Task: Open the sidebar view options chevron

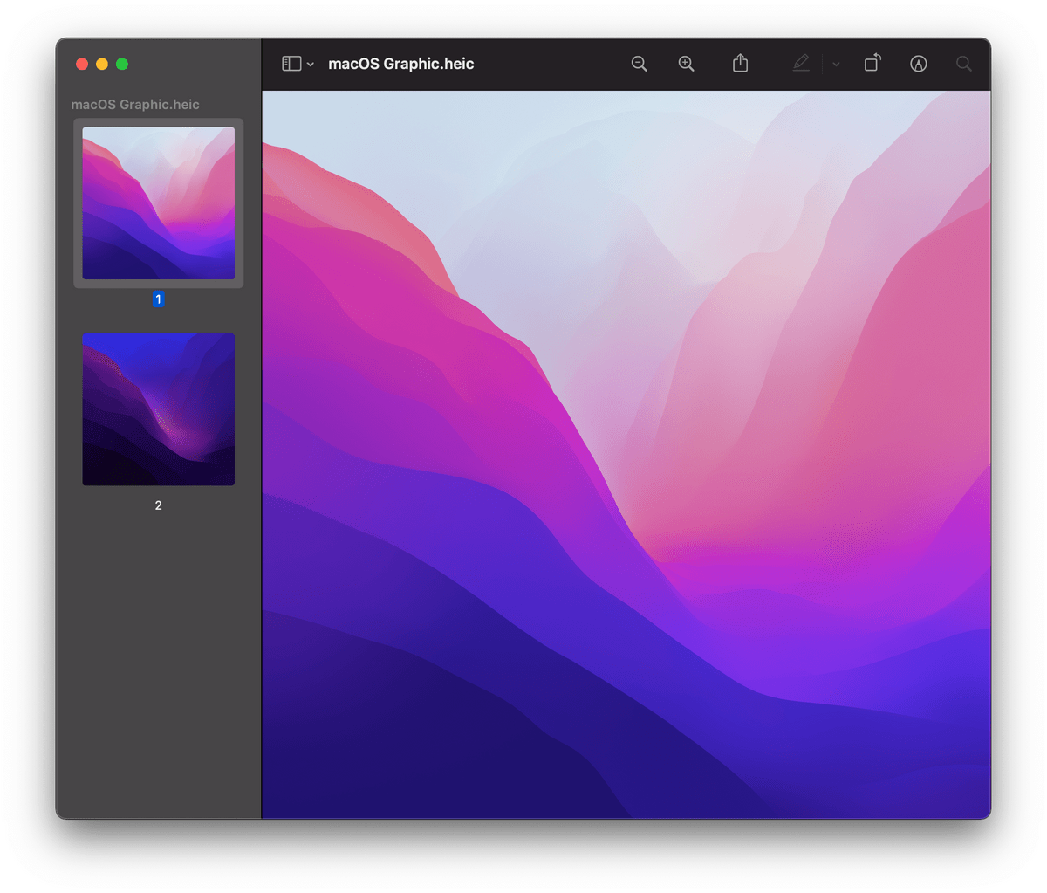Action: (x=311, y=65)
